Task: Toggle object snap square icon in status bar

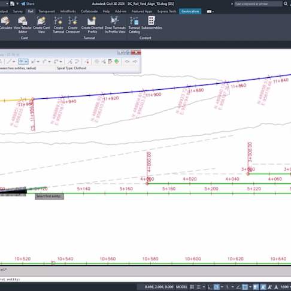Action: pos(245,287)
